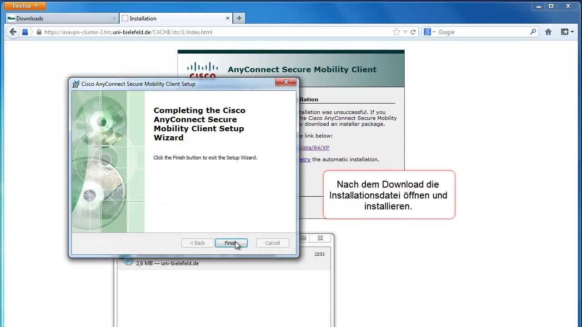Bookmark this page with the star icon

pos(396,32)
